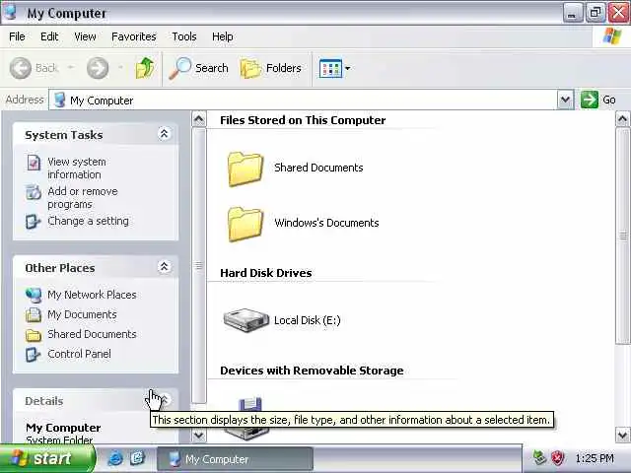Select the Local Disk (E:) drive icon
The image size is (631, 473).
[x=245, y=320]
